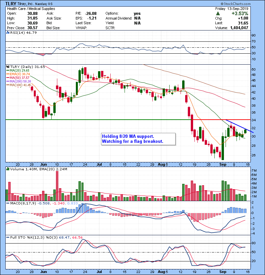Click the MACD(8,17,9) indicator label
This screenshot has width=265, height=275.
23,203
